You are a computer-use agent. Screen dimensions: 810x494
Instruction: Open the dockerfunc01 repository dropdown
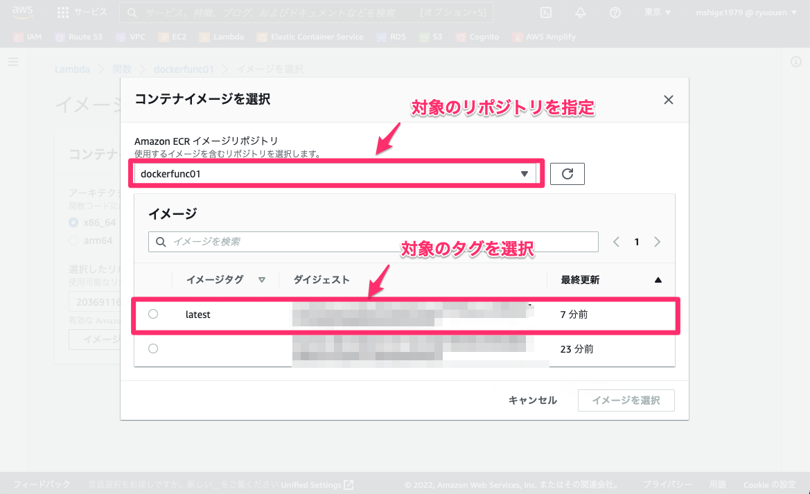[335, 174]
